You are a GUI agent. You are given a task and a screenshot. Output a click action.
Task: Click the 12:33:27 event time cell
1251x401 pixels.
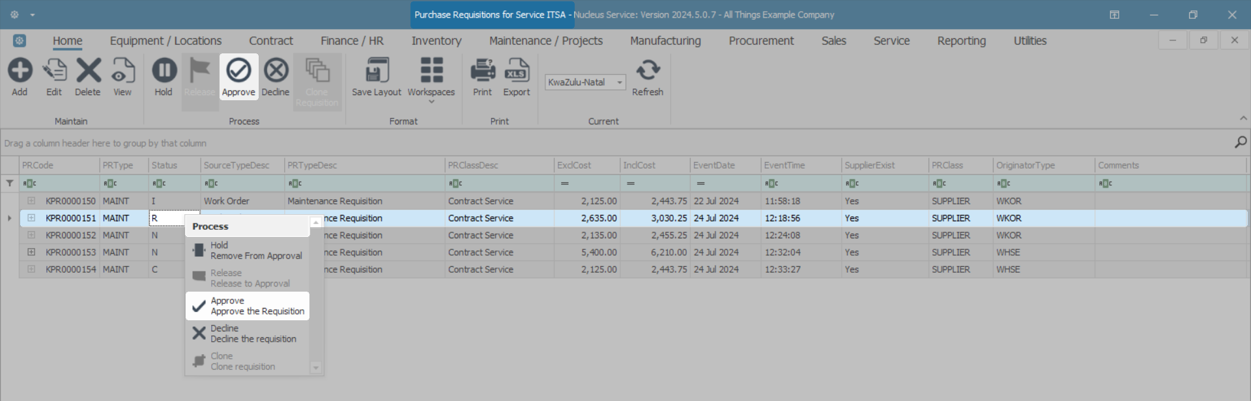coord(801,269)
